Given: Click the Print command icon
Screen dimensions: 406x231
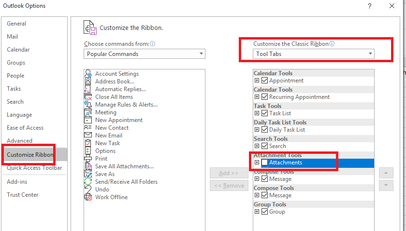Looking at the screenshot, I should 88,158.
